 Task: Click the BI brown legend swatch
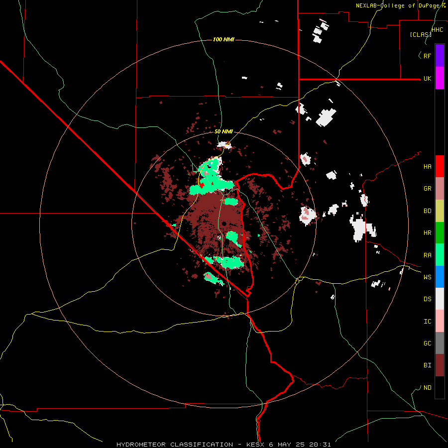(440, 365)
